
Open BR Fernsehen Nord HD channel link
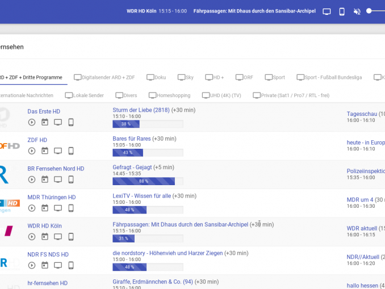[56, 169]
